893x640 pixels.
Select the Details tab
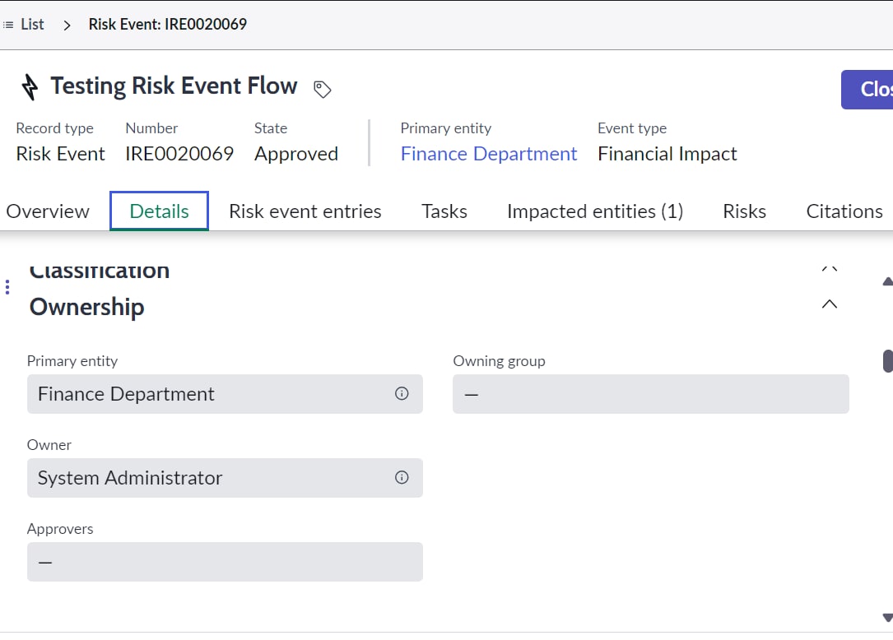pyautogui.click(x=159, y=211)
